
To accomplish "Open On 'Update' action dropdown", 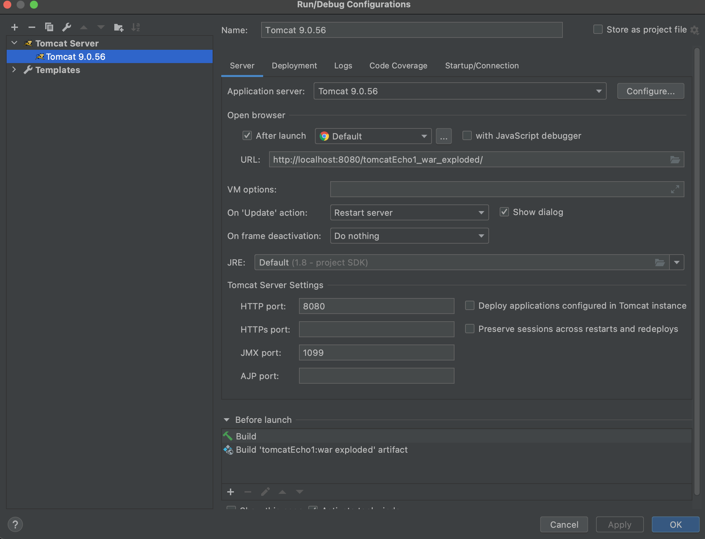I will [409, 212].
